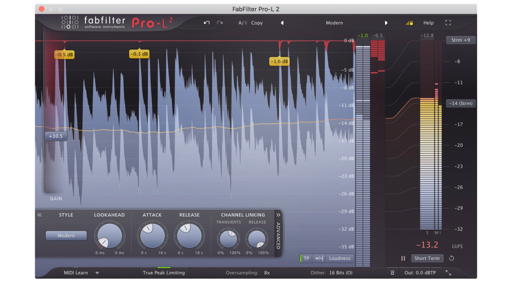Click the -1.6 dB gain reduction label

(x=279, y=61)
